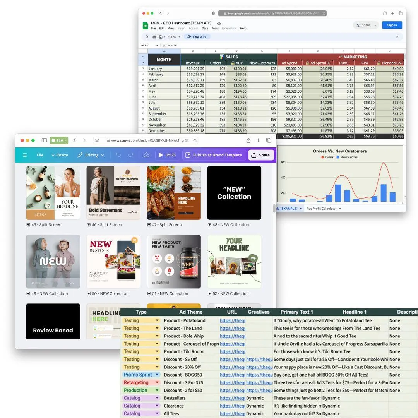Click page marker icon on 45 - Split Screen

point(28,225)
